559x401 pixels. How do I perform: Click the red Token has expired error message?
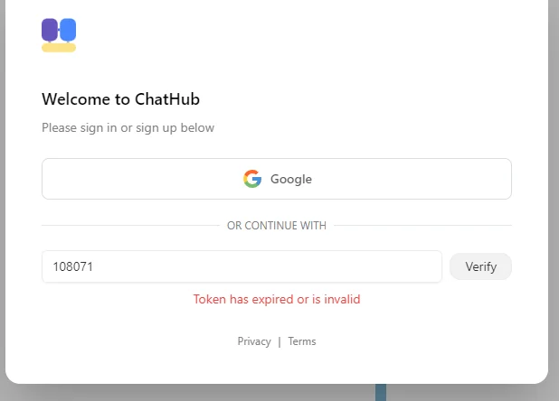click(x=277, y=299)
